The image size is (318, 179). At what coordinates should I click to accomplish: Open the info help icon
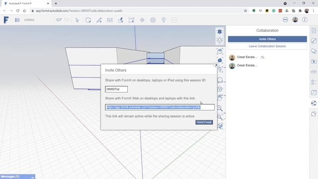tap(305, 20)
